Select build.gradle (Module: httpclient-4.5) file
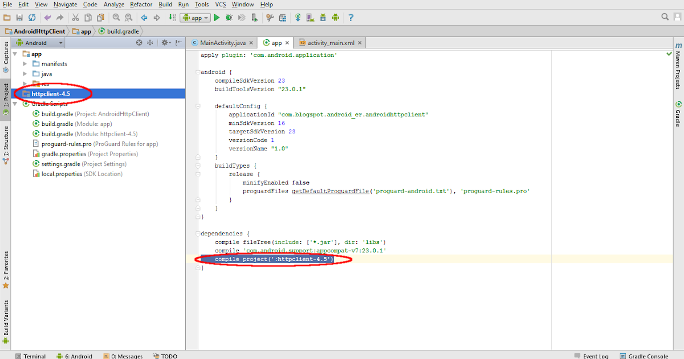 [x=85, y=134]
